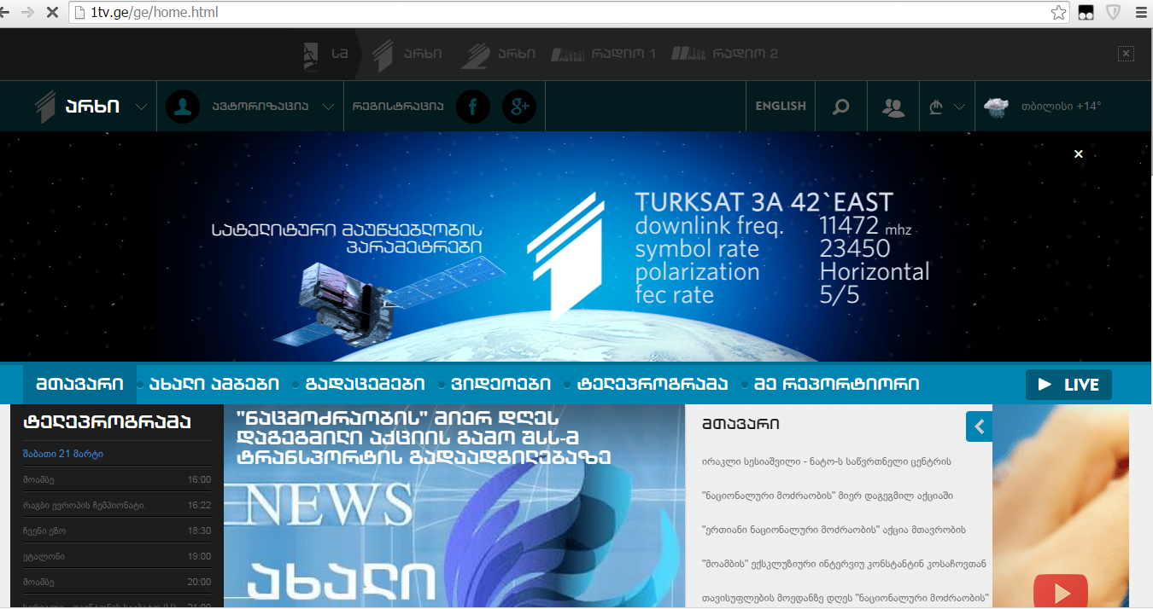Collapse side panel with blue left-arrow button
Screen dimensions: 1153x609
pos(979,426)
